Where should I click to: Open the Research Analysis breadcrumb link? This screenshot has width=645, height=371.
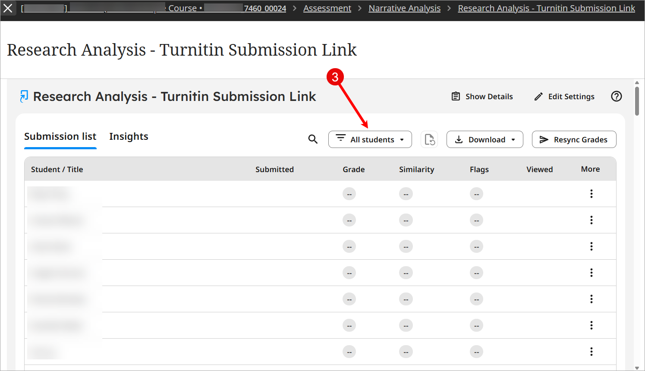(x=547, y=8)
